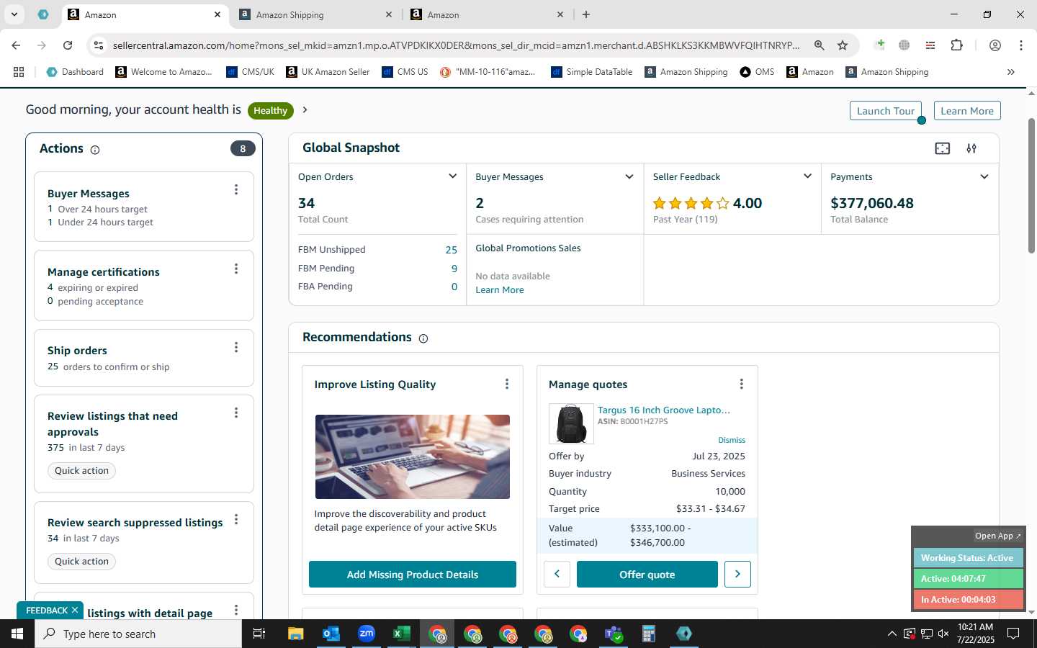The height and width of the screenshot is (648, 1037).
Task: Switch to the third Amazon browser tab
Action: pyautogui.click(x=488, y=14)
